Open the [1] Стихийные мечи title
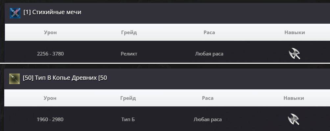 52,12
